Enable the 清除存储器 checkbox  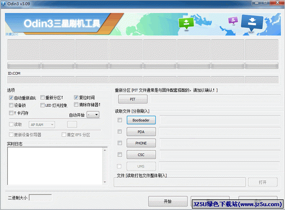76,105
